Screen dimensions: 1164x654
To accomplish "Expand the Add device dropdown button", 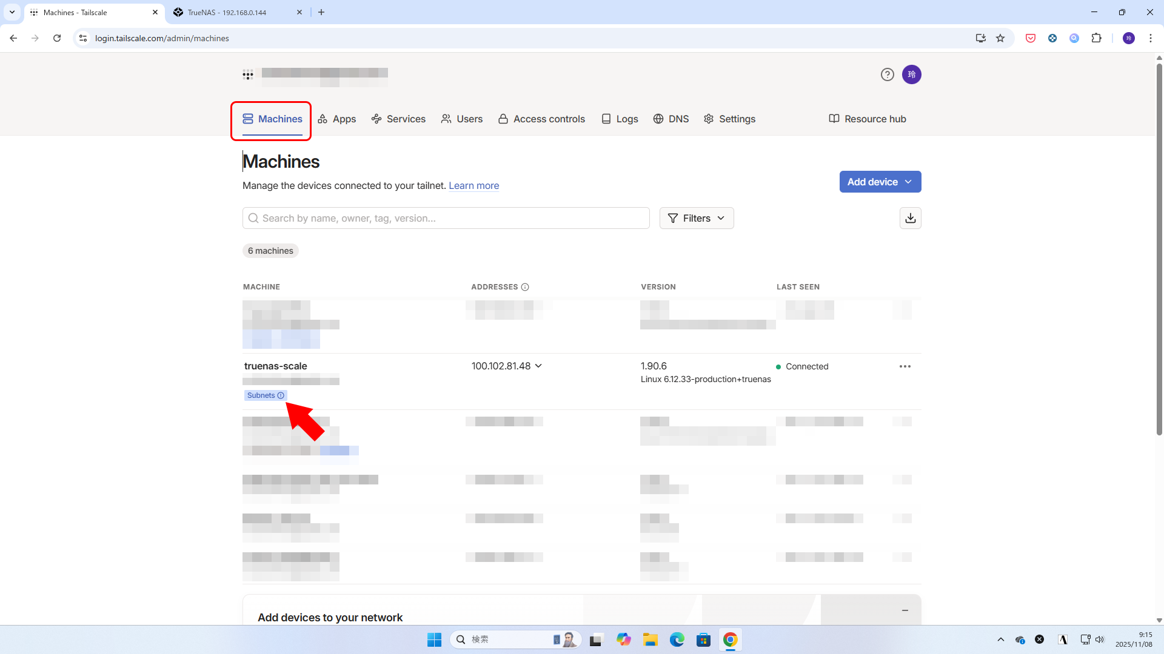I will [880, 182].
